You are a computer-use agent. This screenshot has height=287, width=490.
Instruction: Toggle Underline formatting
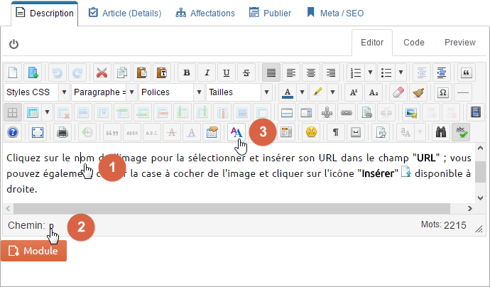227,72
